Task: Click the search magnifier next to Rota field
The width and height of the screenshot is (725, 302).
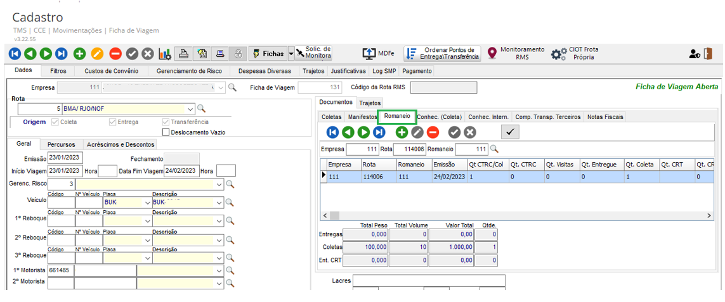Action: 202,108
